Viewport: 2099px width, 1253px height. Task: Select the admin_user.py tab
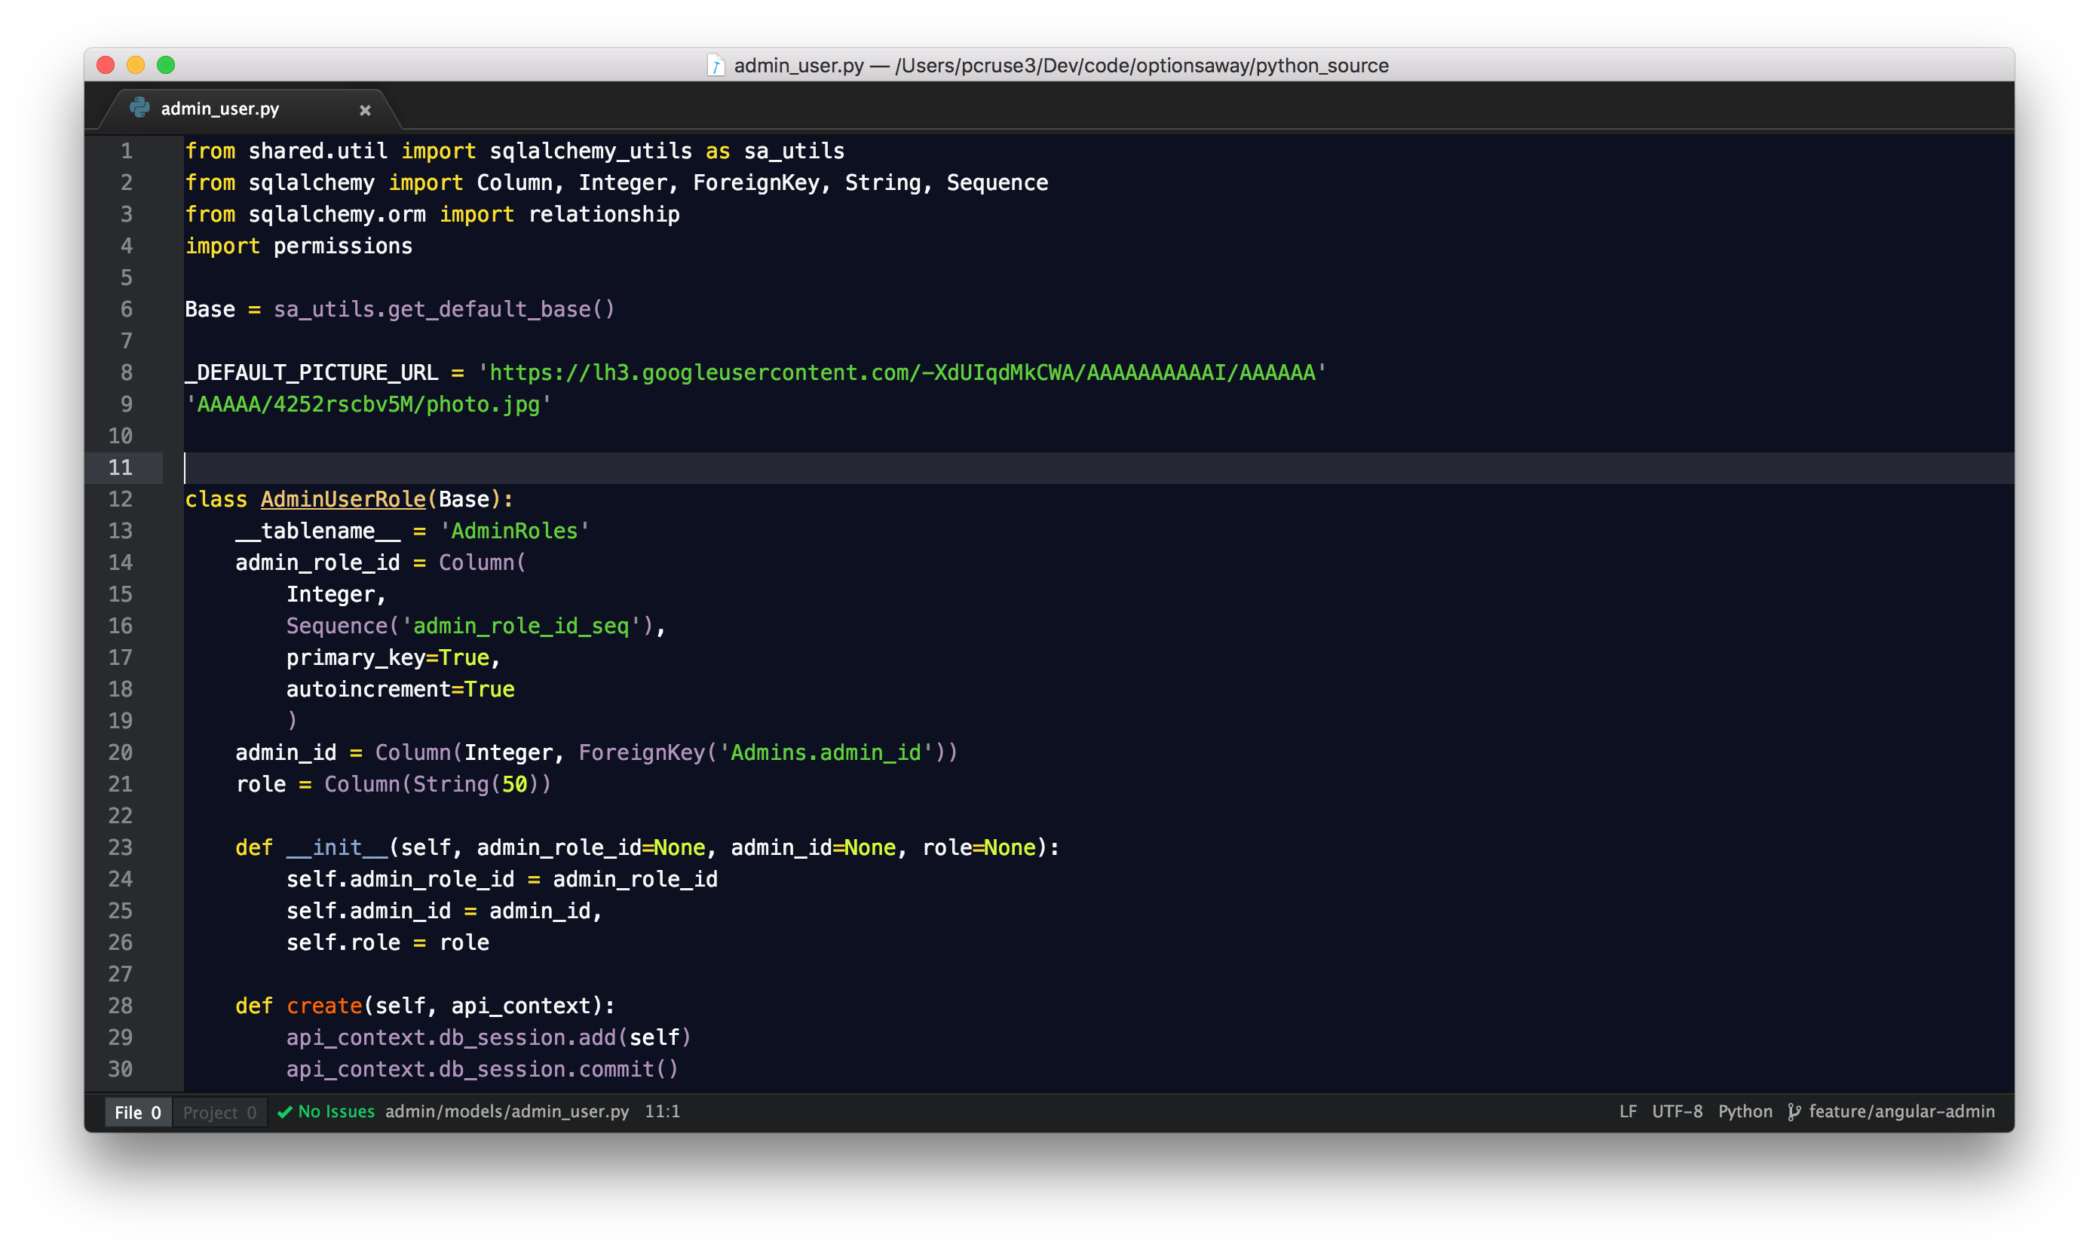coord(219,109)
